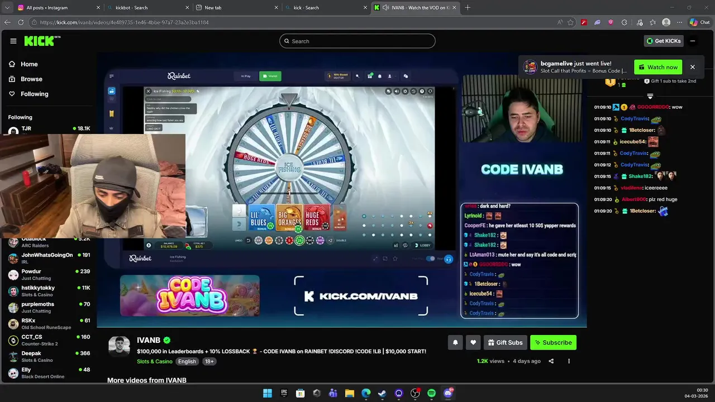
Task: Switch to the New tab browser tab
Action: tap(236, 8)
